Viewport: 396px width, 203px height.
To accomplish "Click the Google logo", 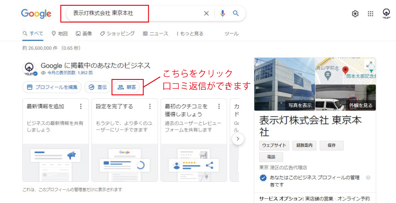I will coord(36,13).
